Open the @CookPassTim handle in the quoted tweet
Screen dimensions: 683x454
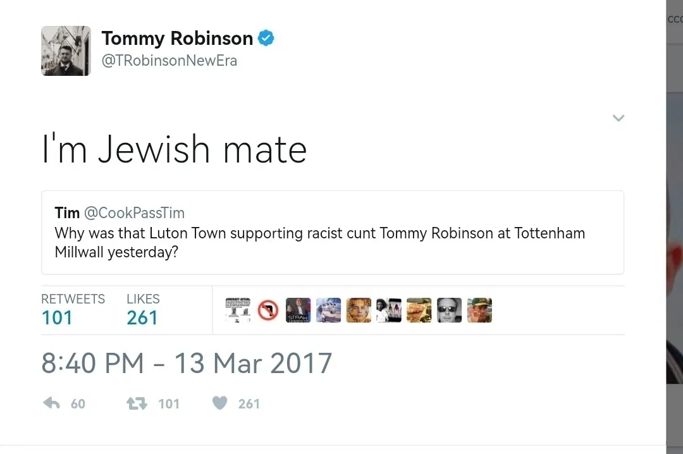(134, 212)
